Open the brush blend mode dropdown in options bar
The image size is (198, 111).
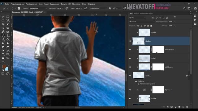point(38,8)
